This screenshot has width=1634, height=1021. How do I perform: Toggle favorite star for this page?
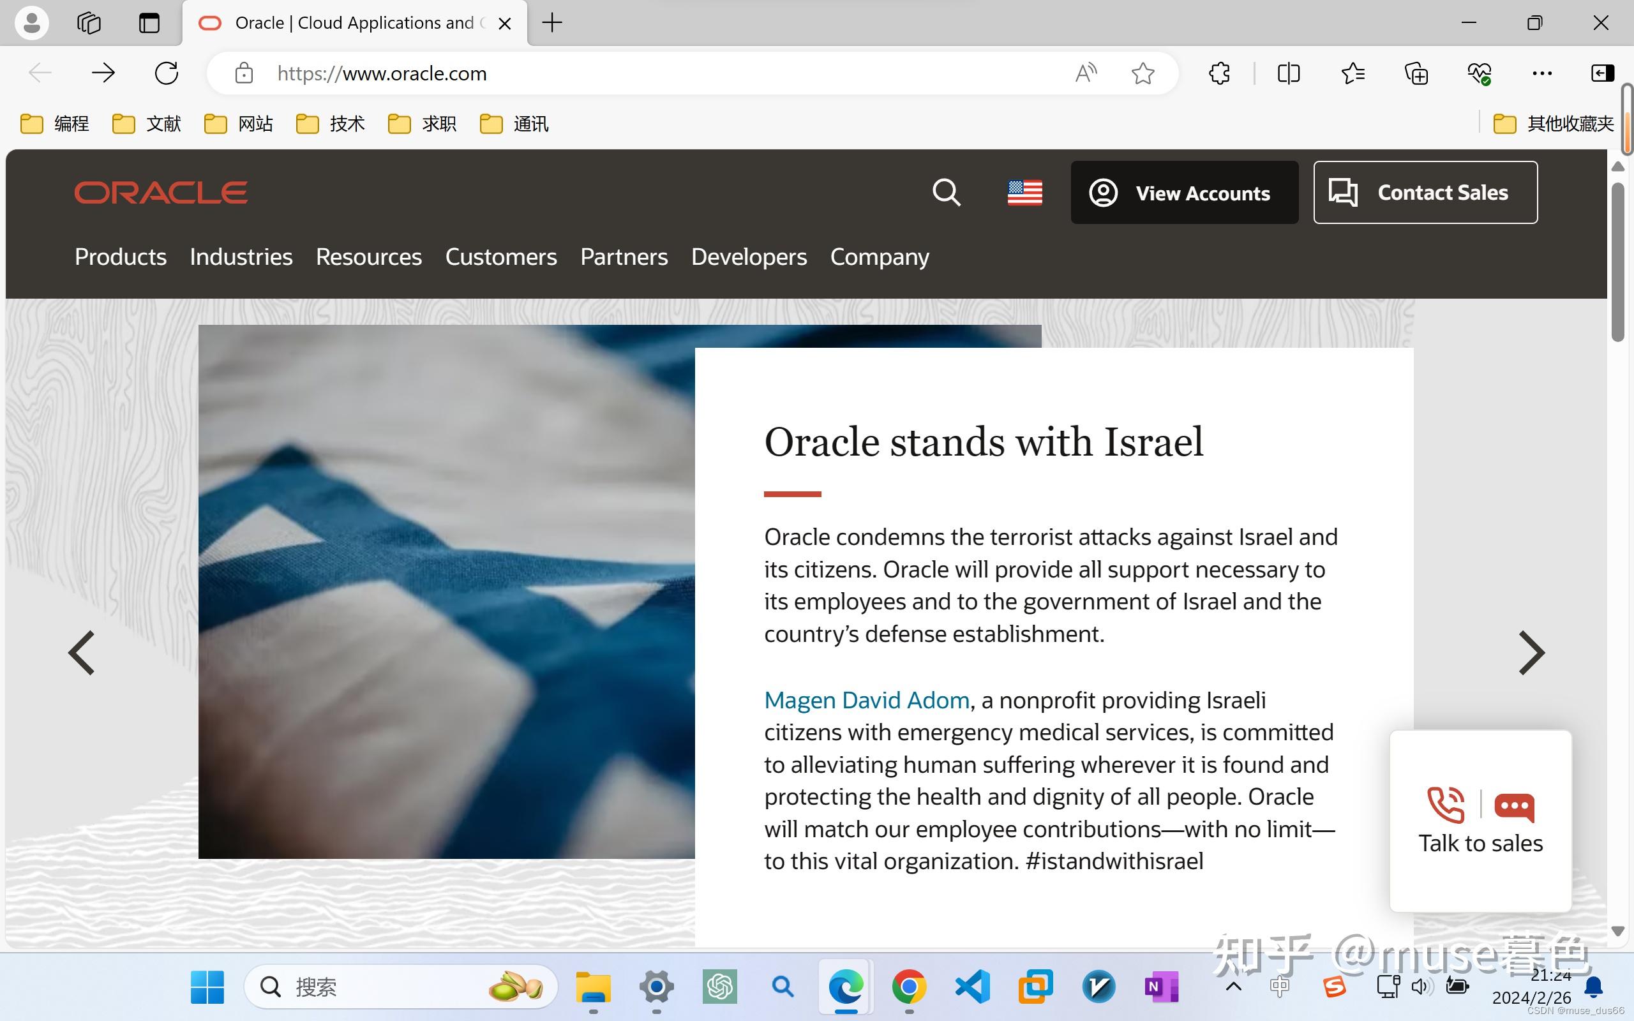tap(1143, 73)
